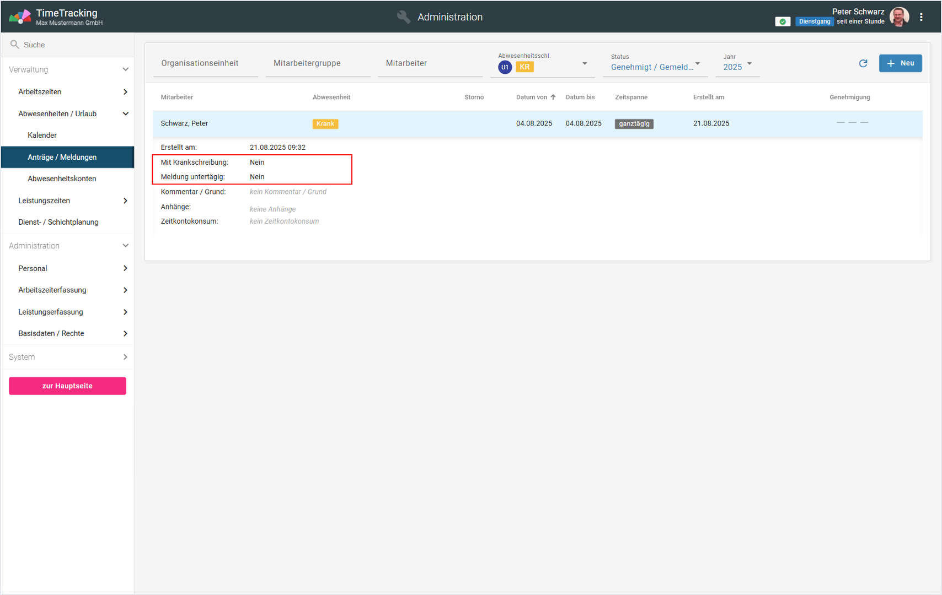Open Kalender in the sidebar
The width and height of the screenshot is (942, 595).
42,135
